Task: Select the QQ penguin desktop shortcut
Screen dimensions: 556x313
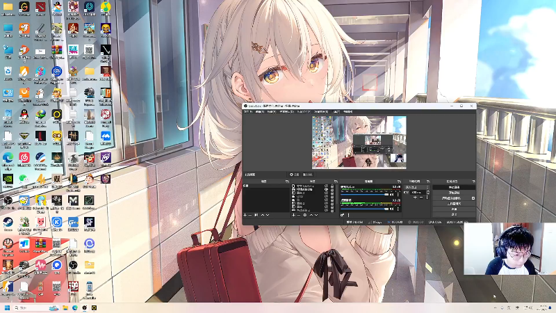Action: 24,115
